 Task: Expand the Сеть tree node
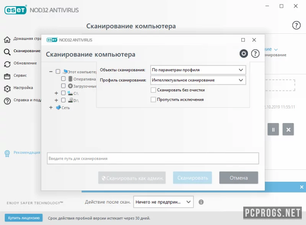51,107
